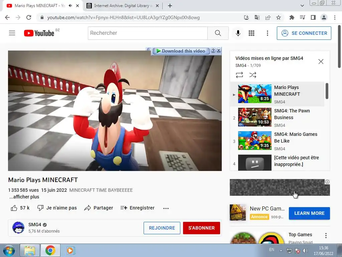Image resolution: width=342 pixels, height=257 pixels.
Task: Close the Internet Archive tab
Action: (157, 6)
